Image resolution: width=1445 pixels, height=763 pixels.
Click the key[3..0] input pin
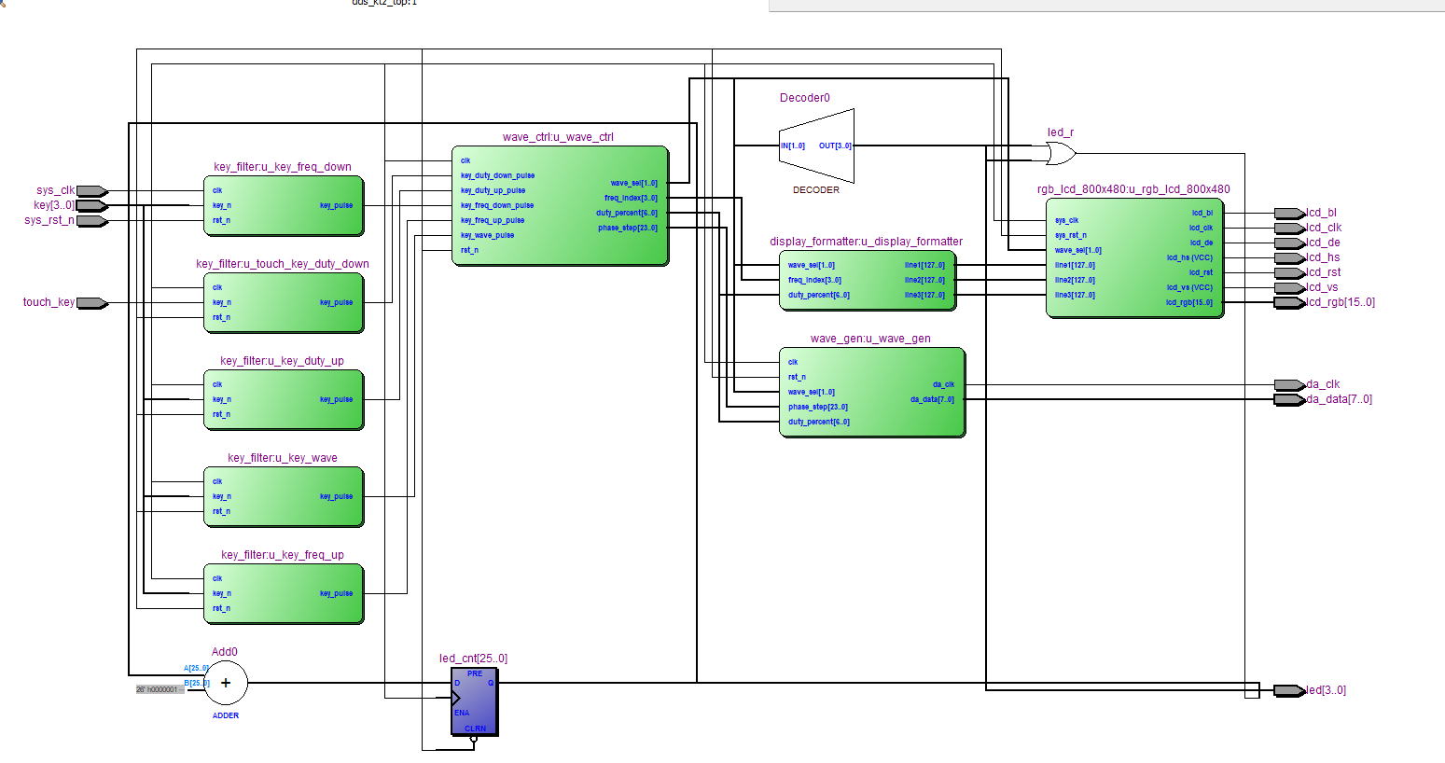click(x=91, y=205)
